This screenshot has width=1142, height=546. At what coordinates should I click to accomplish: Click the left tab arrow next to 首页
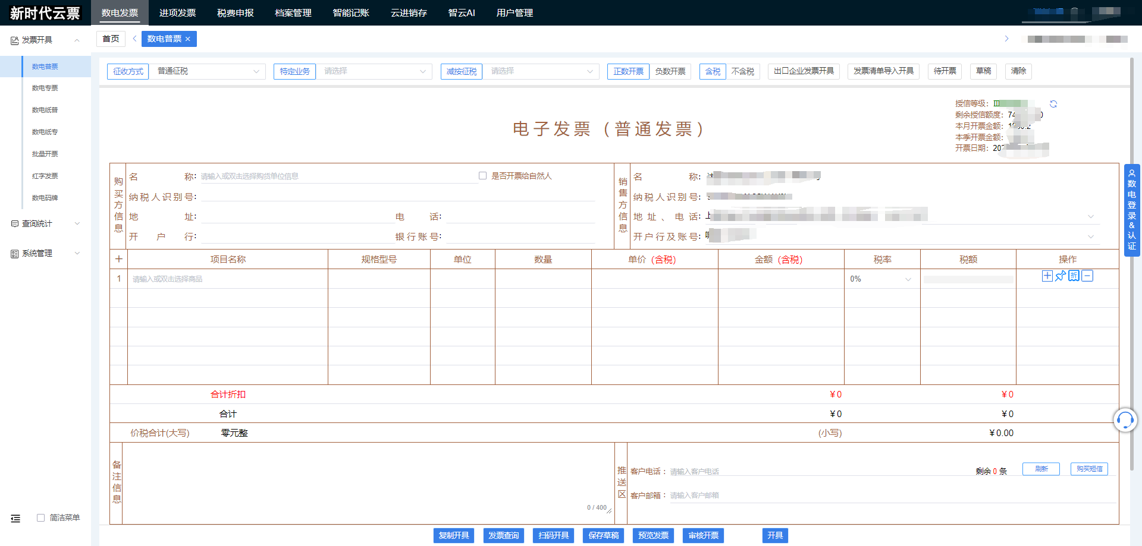pyautogui.click(x=135, y=39)
